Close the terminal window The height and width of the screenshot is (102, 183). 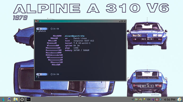[124, 21]
